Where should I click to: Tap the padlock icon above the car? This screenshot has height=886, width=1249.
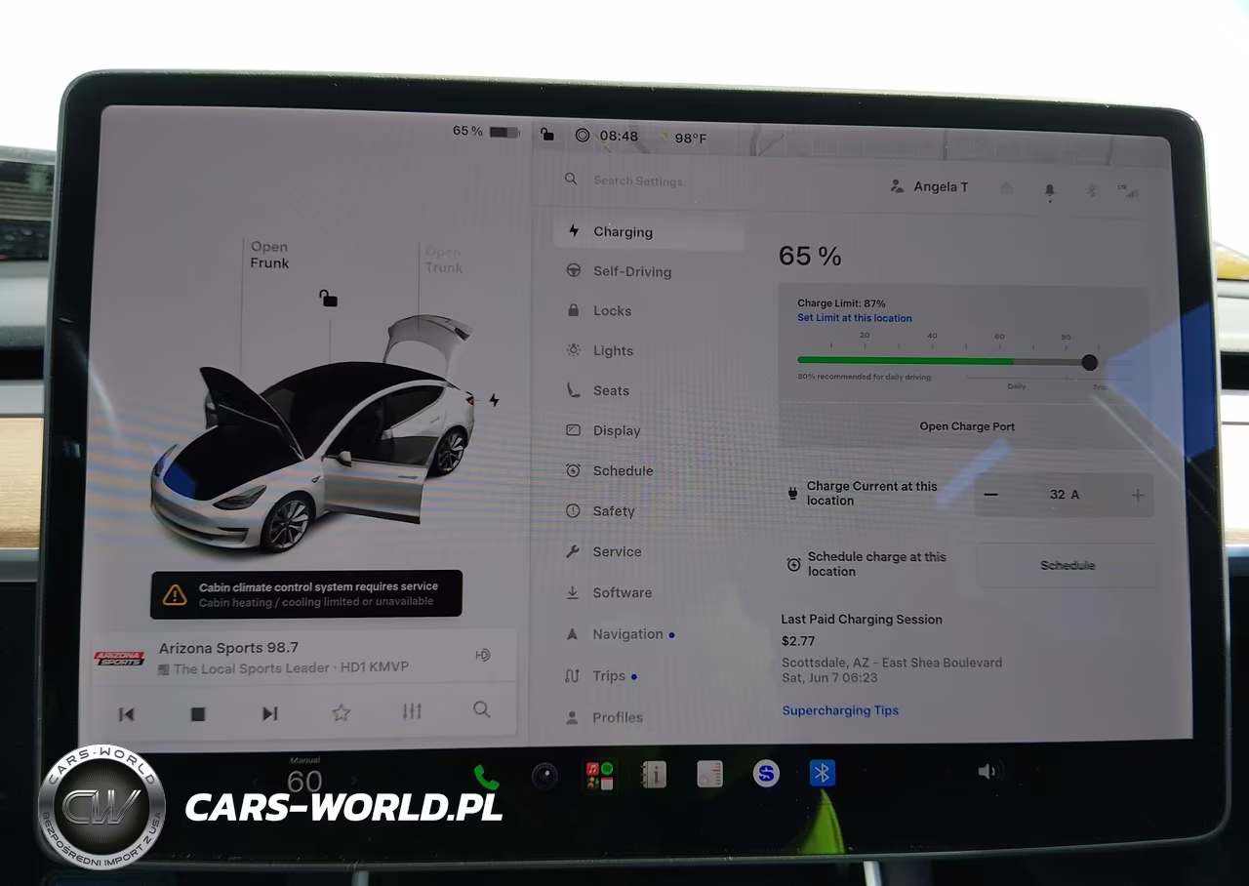click(x=329, y=298)
